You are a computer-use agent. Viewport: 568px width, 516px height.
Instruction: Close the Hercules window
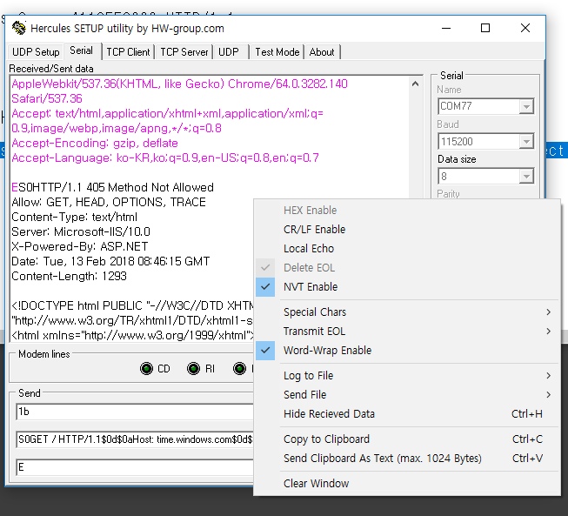(x=525, y=28)
